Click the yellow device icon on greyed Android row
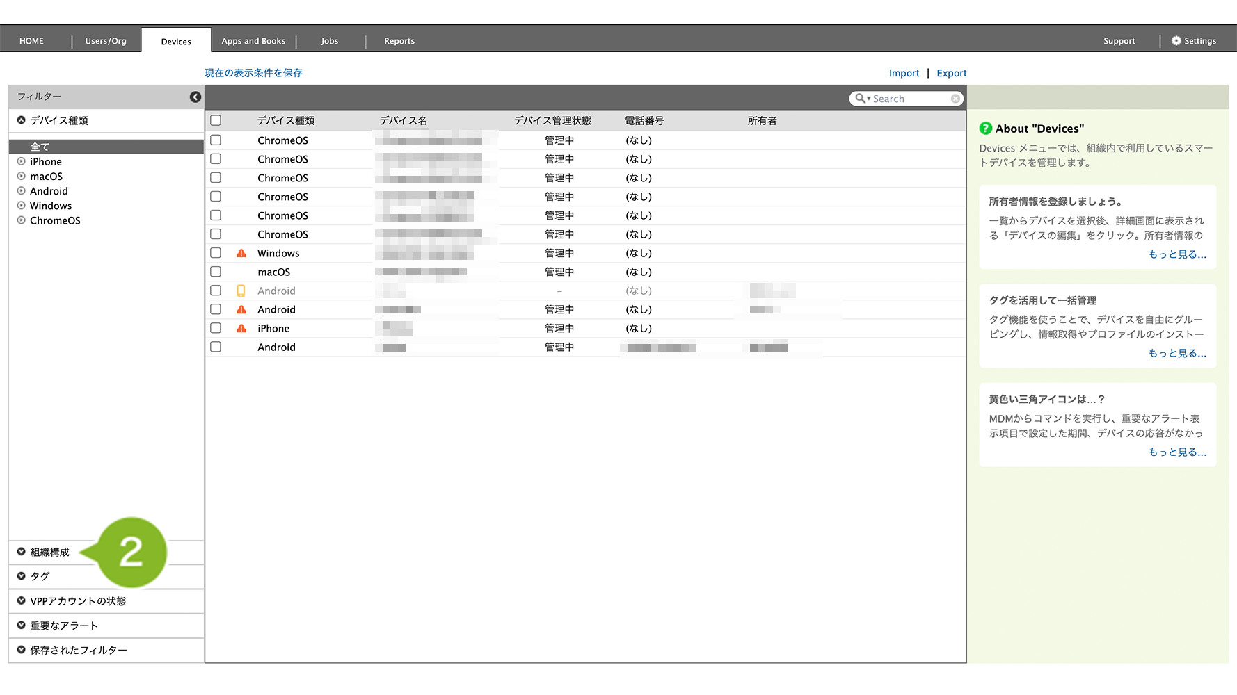1237x695 pixels. point(241,291)
